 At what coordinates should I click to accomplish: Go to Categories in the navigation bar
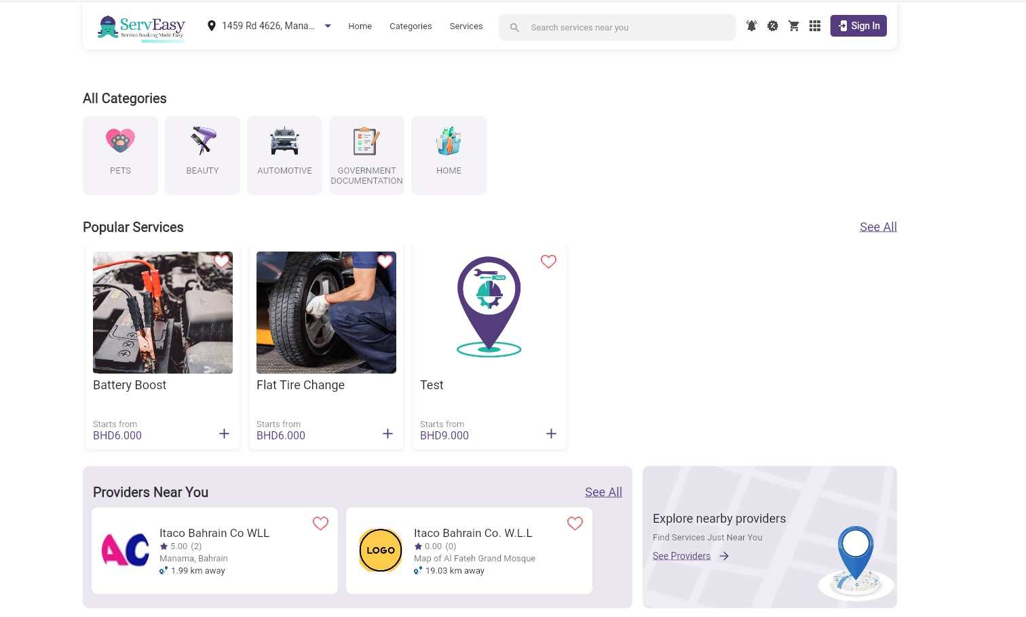[411, 26]
